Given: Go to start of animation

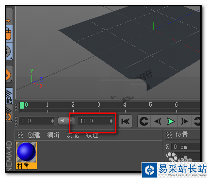Looking at the screenshot, I should 126,121.
